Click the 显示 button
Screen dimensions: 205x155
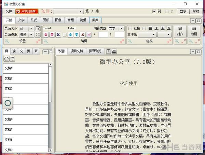(x=183, y=11)
